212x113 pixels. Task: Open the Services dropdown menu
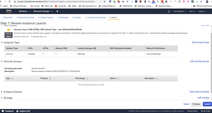24,11
